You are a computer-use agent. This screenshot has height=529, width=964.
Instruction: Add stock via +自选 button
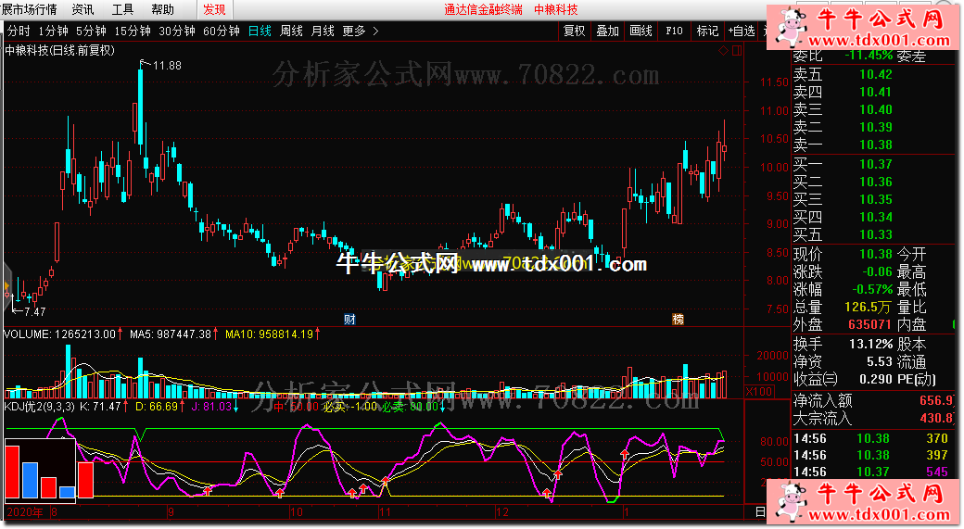[742, 31]
